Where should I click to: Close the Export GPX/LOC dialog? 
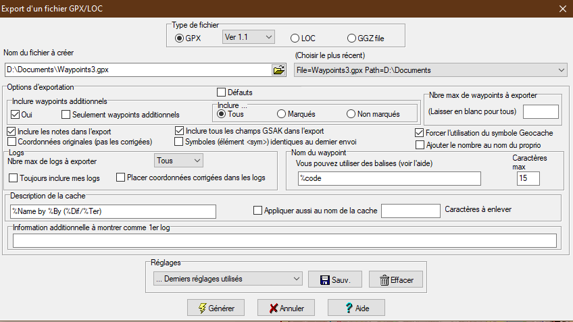(x=562, y=9)
